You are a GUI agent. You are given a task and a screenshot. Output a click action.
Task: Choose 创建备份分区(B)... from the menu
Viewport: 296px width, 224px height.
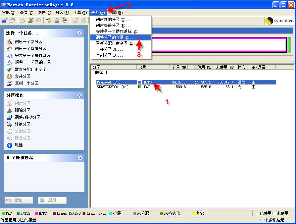tap(121, 26)
